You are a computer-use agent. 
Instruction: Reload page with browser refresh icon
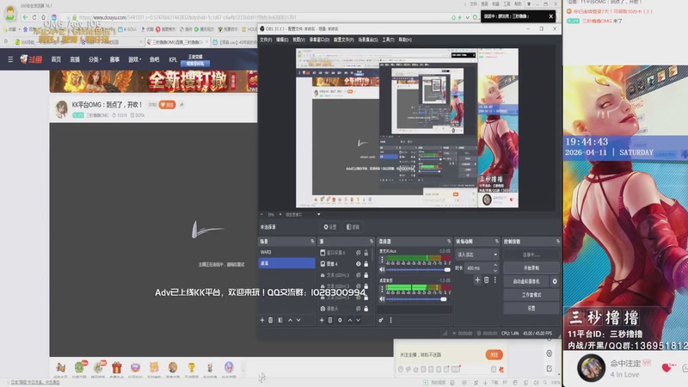34,17
